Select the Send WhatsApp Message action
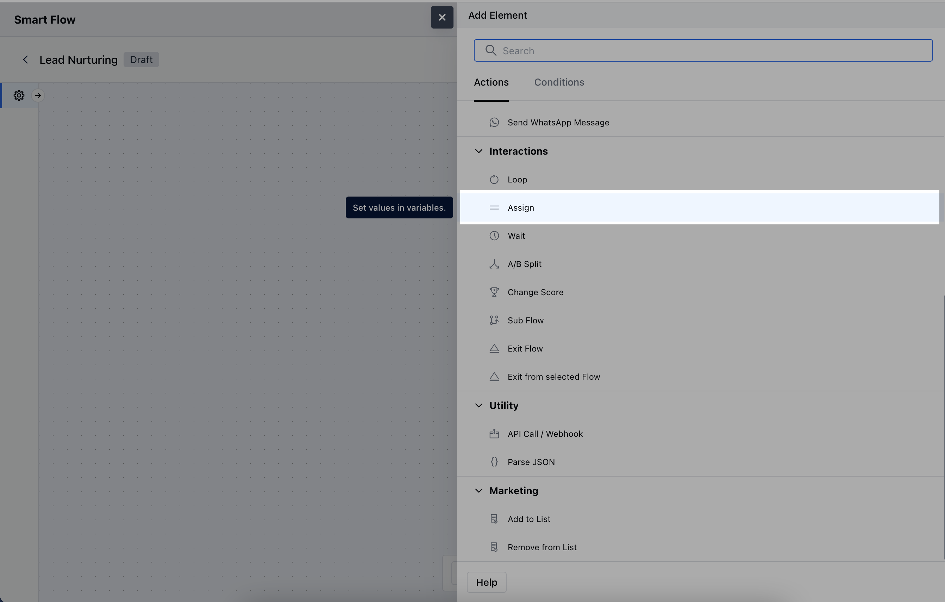 tap(558, 122)
